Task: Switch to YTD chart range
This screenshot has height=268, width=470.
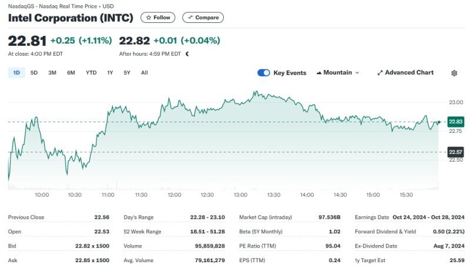Action: coord(91,73)
